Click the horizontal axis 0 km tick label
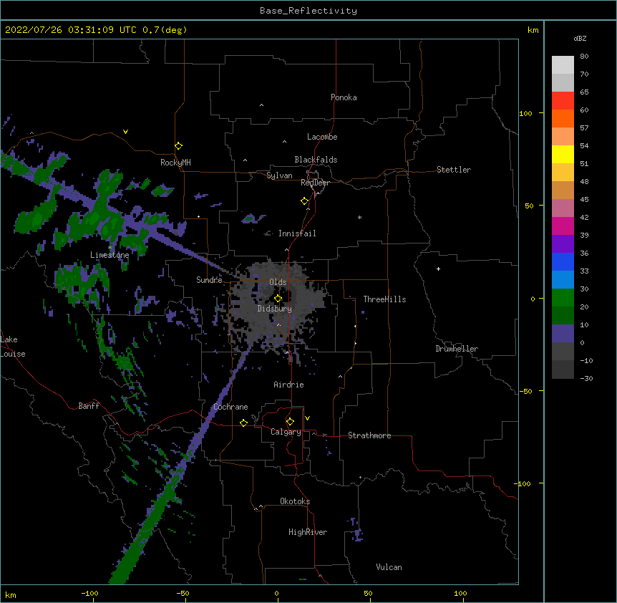This screenshot has height=603, width=617. [x=276, y=593]
